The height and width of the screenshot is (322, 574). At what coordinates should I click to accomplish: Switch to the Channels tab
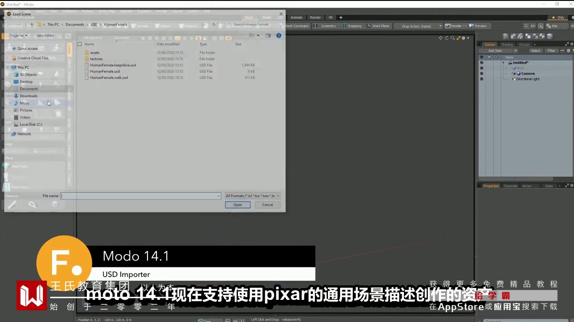tap(510, 186)
